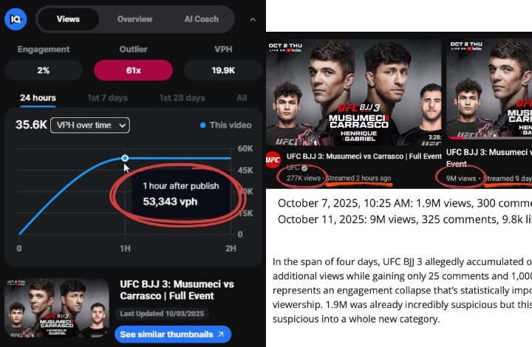Click the UFC channel avatar icon
Viewport: 532px width, 347px height.
click(x=273, y=159)
